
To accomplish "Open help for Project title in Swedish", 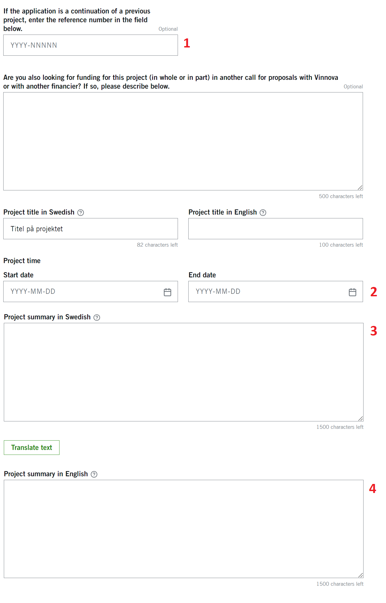I will [x=81, y=212].
